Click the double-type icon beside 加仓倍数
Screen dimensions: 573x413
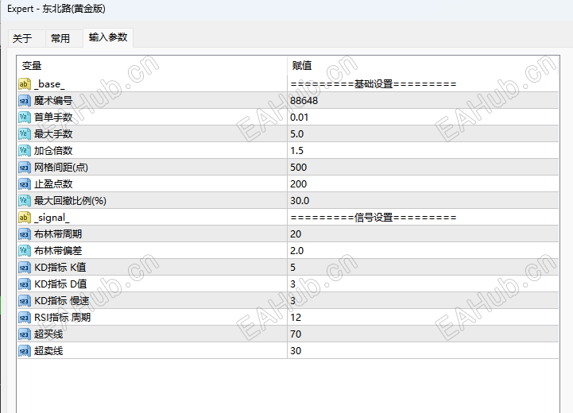click(x=25, y=151)
